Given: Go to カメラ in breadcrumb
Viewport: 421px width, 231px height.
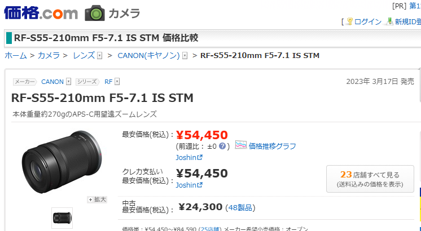Looking at the screenshot, I should tap(49, 55).
